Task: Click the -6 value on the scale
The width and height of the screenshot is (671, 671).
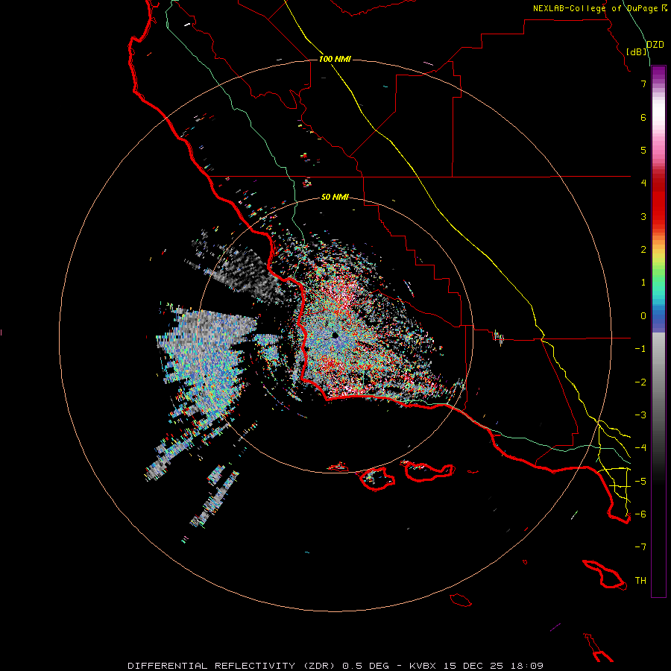Action: pos(640,514)
